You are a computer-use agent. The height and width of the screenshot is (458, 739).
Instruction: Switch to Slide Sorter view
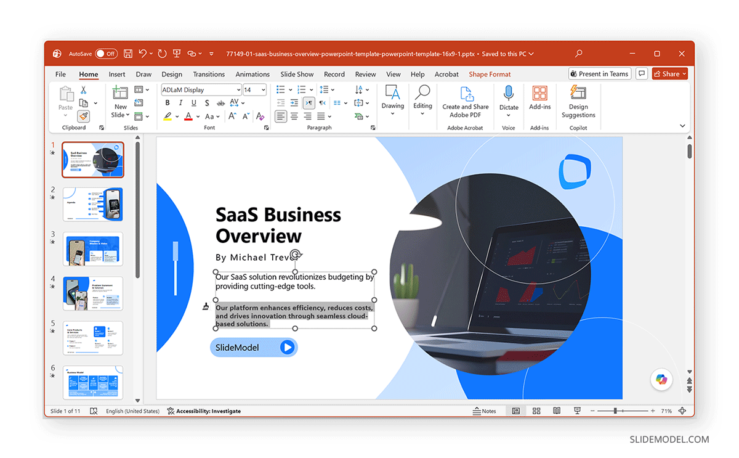point(536,411)
